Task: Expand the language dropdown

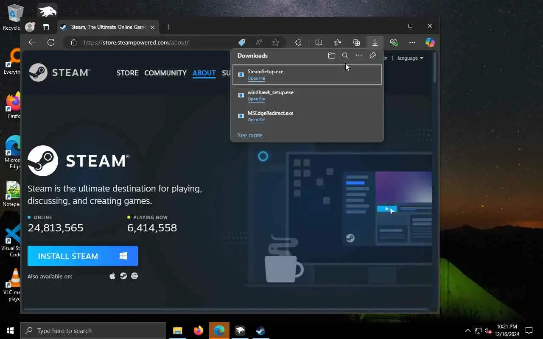Action: coord(410,58)
